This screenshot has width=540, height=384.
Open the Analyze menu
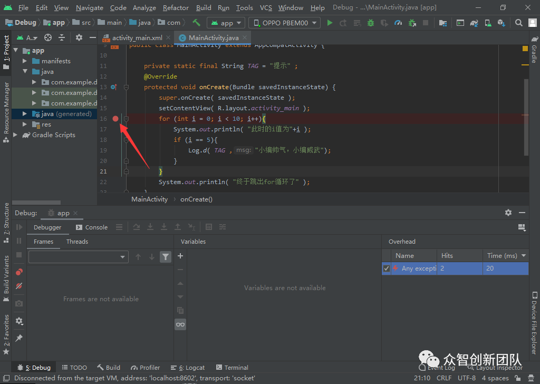pyautogui.click(x=144, y=7)
